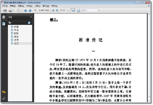
Task: Click the collaborate/share document icon
Action: tap(10, 10)
